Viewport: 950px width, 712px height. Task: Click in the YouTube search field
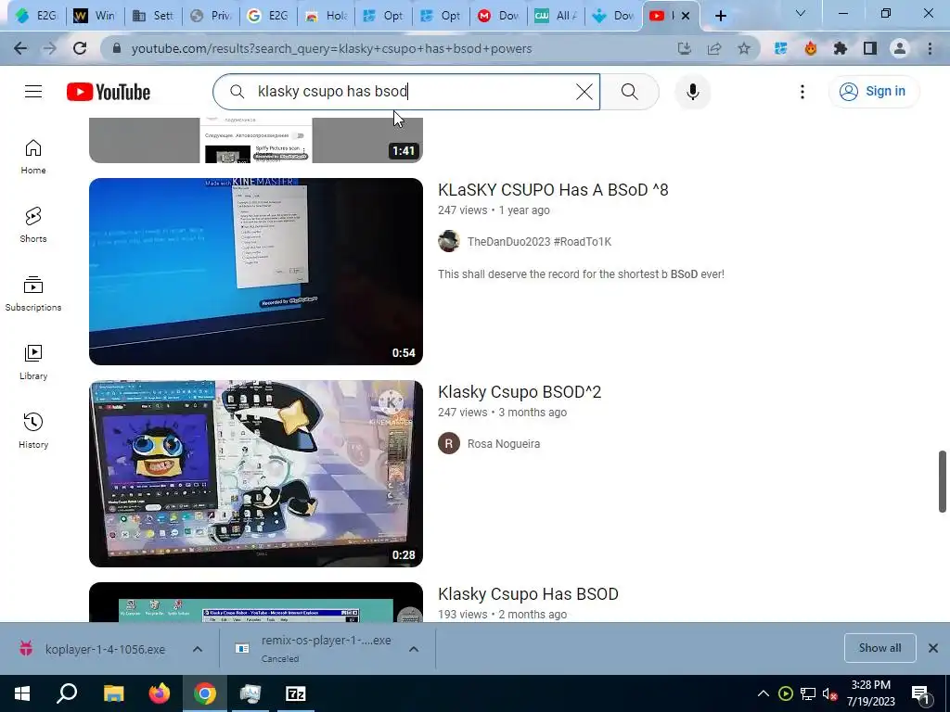click(x=406, y=92)
